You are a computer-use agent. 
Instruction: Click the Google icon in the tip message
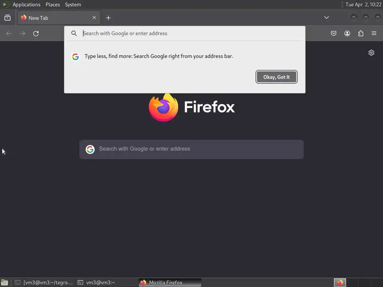(76, 57)
